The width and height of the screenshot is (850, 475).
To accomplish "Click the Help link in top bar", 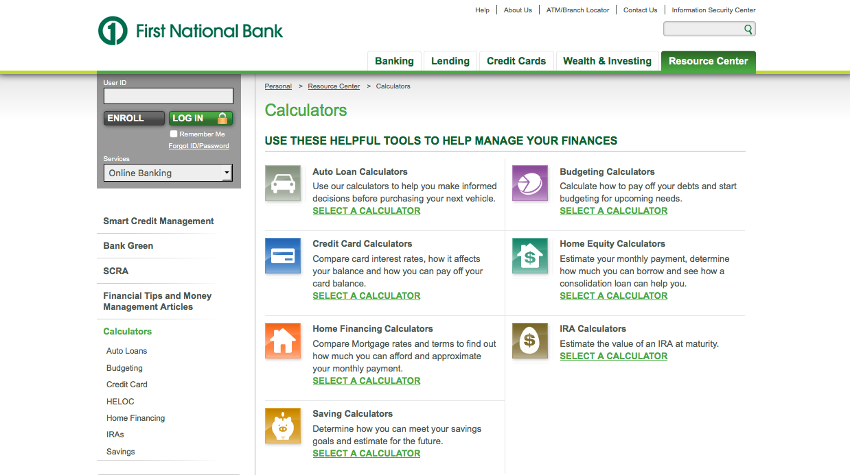I will (482, 10).
